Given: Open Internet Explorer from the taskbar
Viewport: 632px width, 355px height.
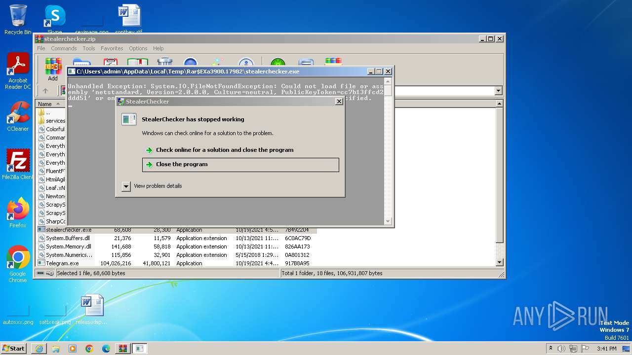Looking at the screenshot, I should click(39, 349).
